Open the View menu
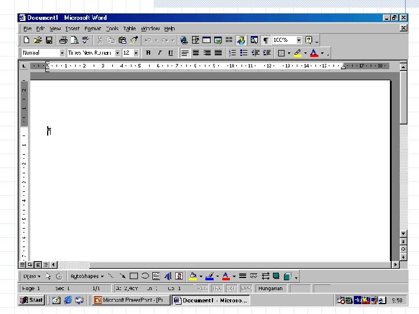Viewport: 419px width, 314px height. tap(55, 28)
